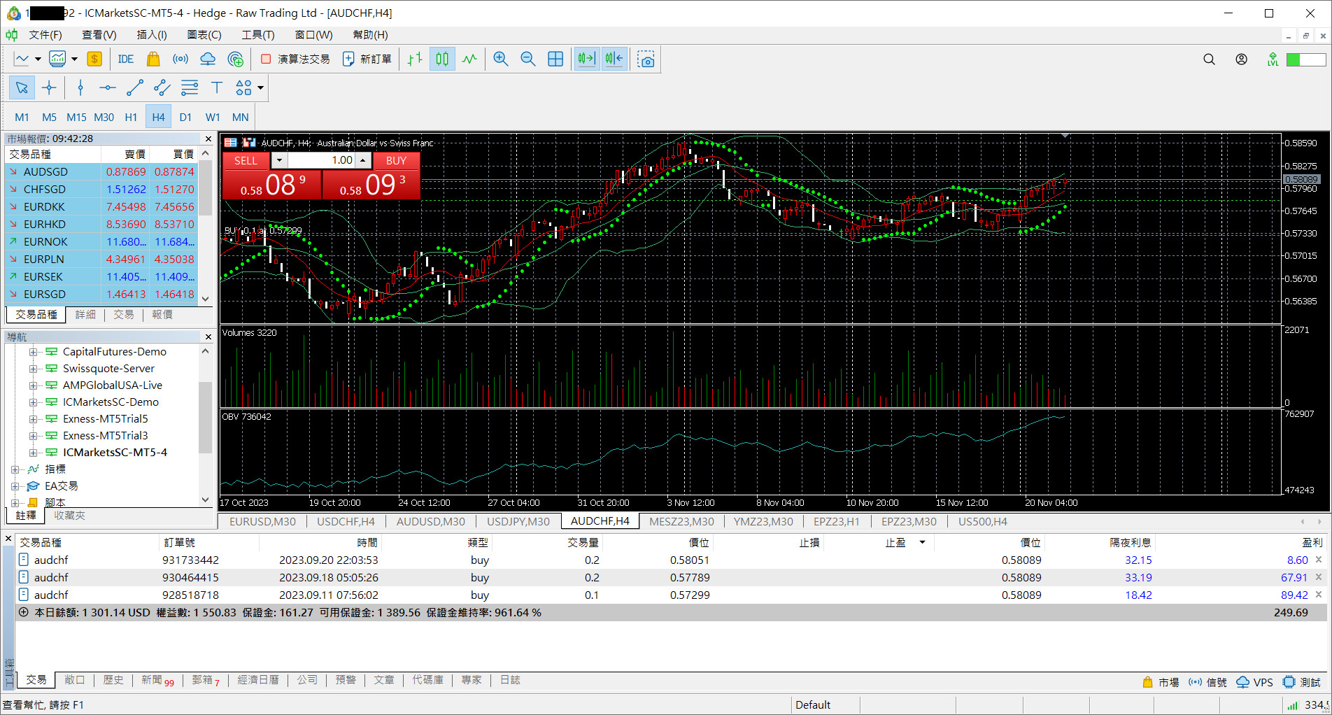Image resolution: width=1332 pixels, height=715 pixels.
Task: Switch to bar chart mode
Action: point(415,59)
